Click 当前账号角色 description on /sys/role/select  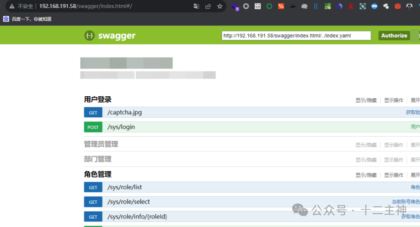tap(406, 202)
